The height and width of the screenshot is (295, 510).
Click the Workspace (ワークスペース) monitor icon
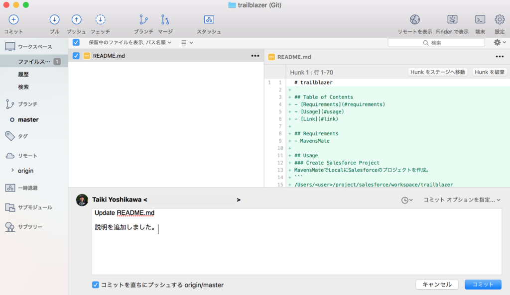pyautogui.click(x=10, y=47)
